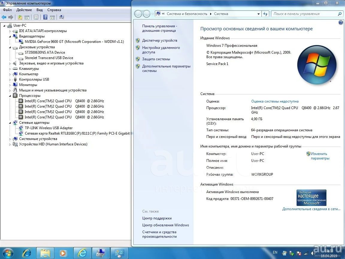Open Дополнительные сведения в сети link

(311, 209)
